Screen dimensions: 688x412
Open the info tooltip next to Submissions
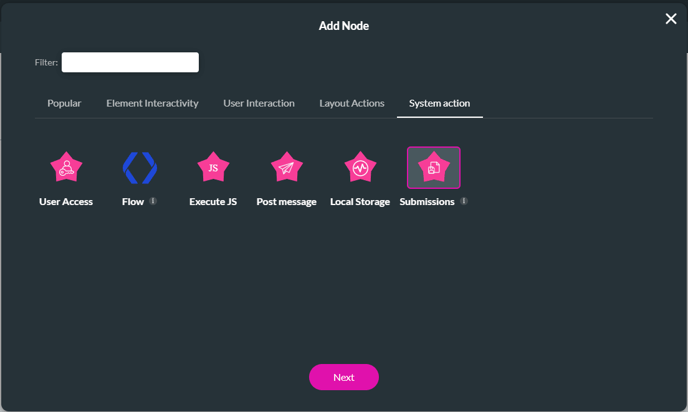[x=464, y=201]
